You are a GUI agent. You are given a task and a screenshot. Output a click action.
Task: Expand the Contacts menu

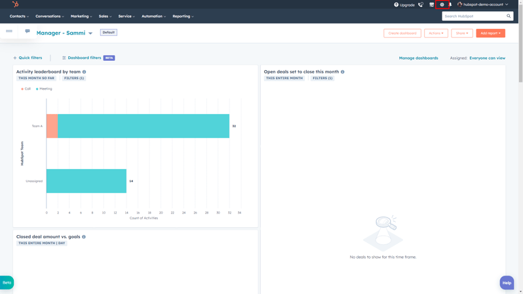19,16
